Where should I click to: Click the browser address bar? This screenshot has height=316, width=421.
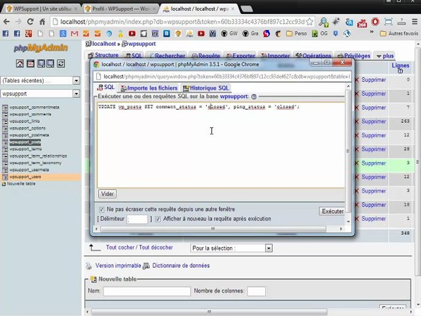pyautogui.click(x=182, y=22)
